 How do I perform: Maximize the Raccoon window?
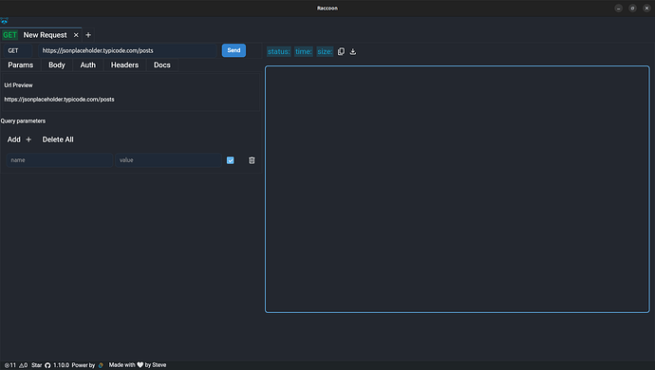pos(632,8)
